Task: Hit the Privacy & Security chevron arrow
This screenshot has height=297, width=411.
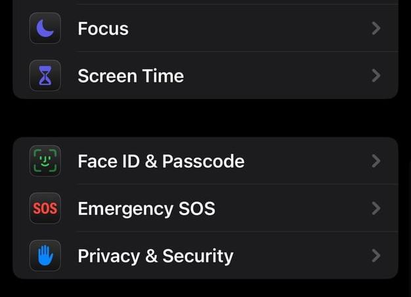Action: click(376, 256)
